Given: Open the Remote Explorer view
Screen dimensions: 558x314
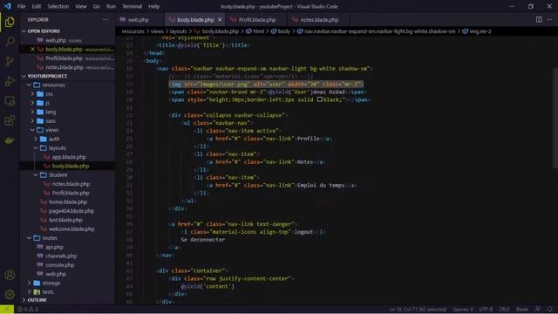Looking at the screenshot, I should coord(10,101).
